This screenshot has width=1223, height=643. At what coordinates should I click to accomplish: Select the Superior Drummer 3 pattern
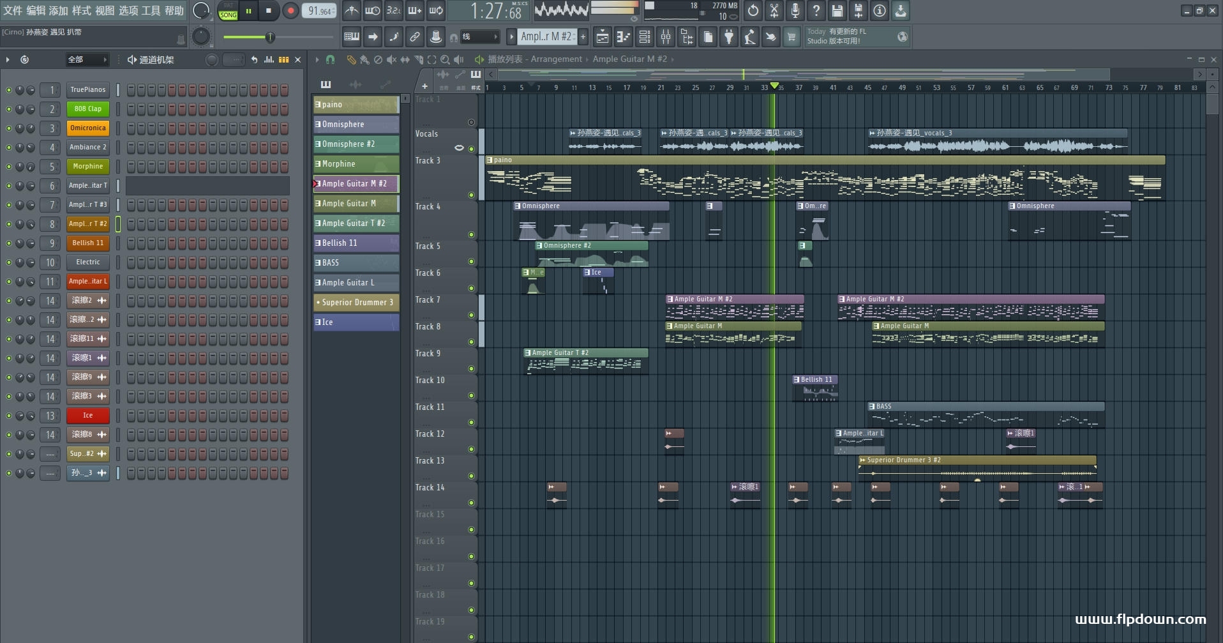[356, 302]
